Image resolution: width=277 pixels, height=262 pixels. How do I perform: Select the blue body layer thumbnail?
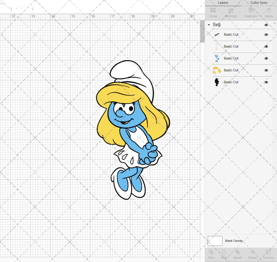click(x=217, y=58)
